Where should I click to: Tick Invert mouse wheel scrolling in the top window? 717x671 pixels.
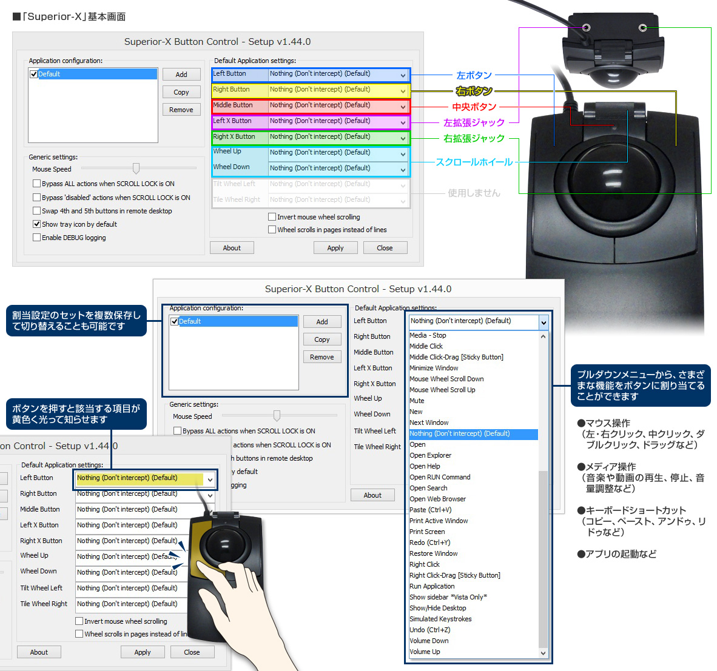pyautogui.click(x=272, y=216)
